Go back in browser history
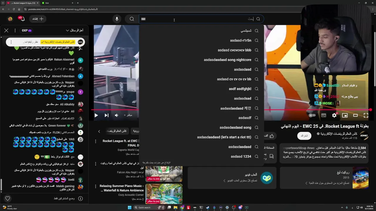The image size is (376, 211). click(x=3, y=9)
